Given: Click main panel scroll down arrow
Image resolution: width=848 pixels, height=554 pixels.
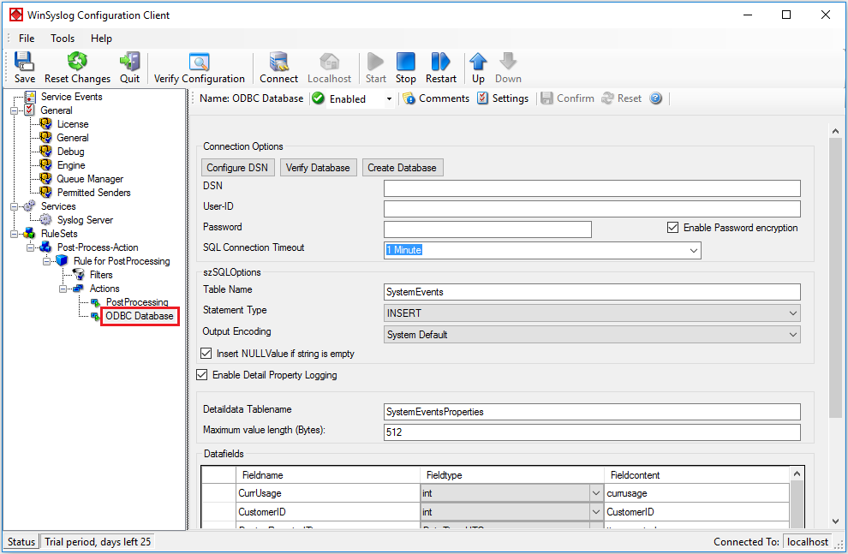Looking at the screenshot, I should [835, 521].
